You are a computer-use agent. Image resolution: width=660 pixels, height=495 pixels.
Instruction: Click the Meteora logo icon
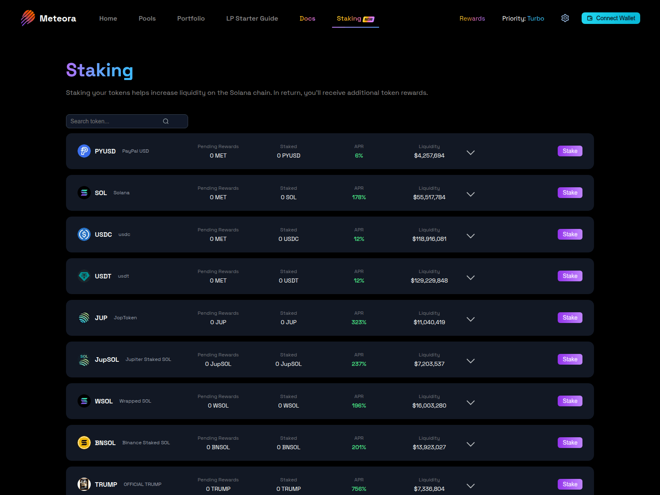(x=28, y=18)
